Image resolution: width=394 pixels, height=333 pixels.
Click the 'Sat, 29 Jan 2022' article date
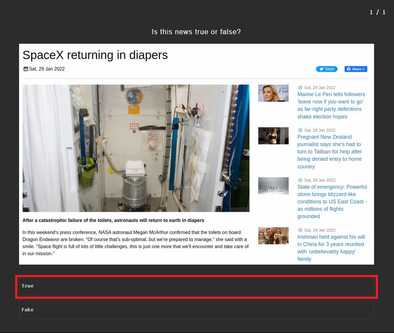(x=47, y=69)
